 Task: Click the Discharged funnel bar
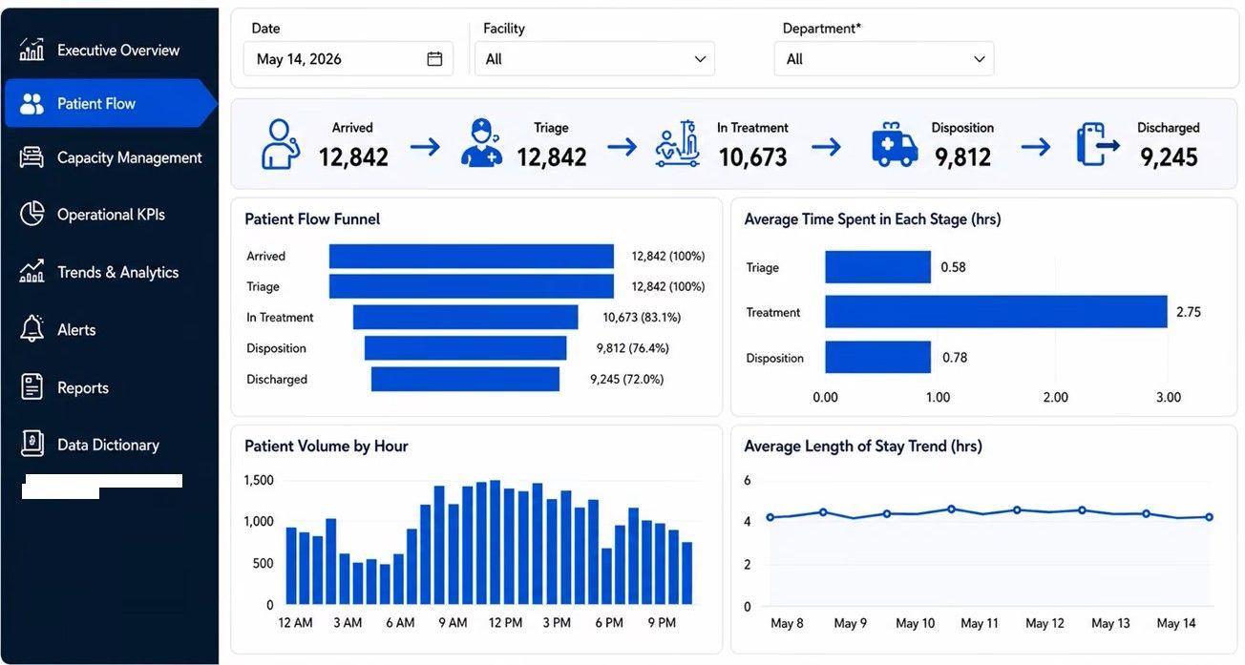point(465,379)
